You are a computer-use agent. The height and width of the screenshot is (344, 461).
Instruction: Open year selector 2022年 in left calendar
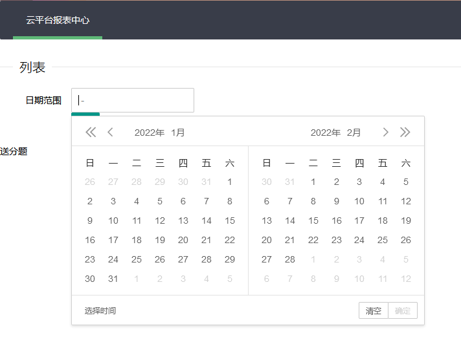coord(149,133)
